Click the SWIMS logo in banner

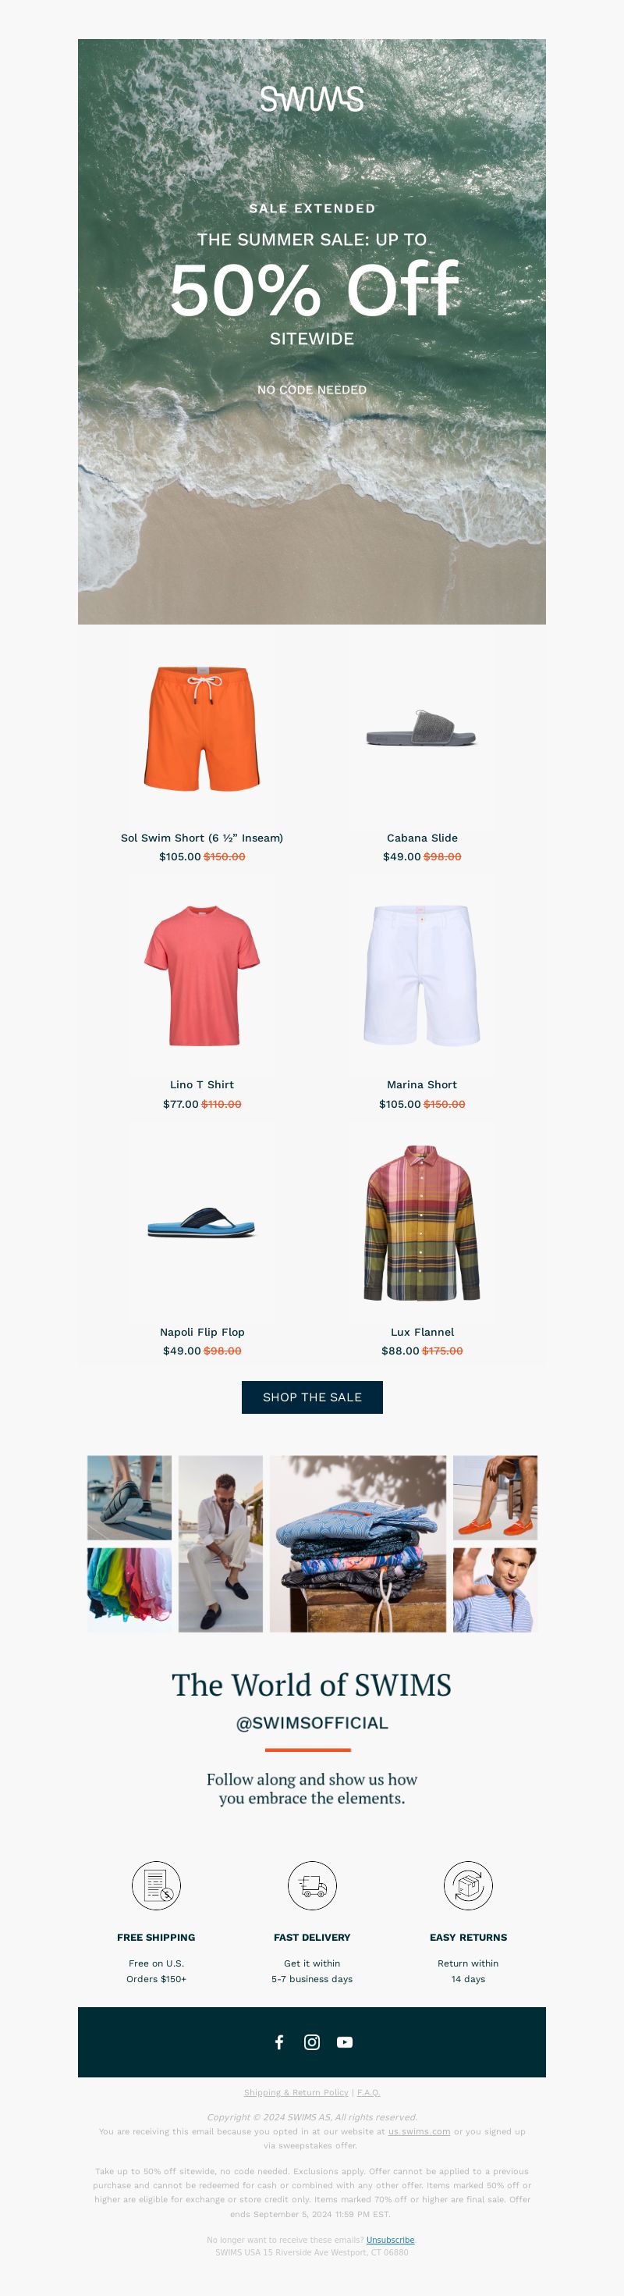(x=311, y=99)
